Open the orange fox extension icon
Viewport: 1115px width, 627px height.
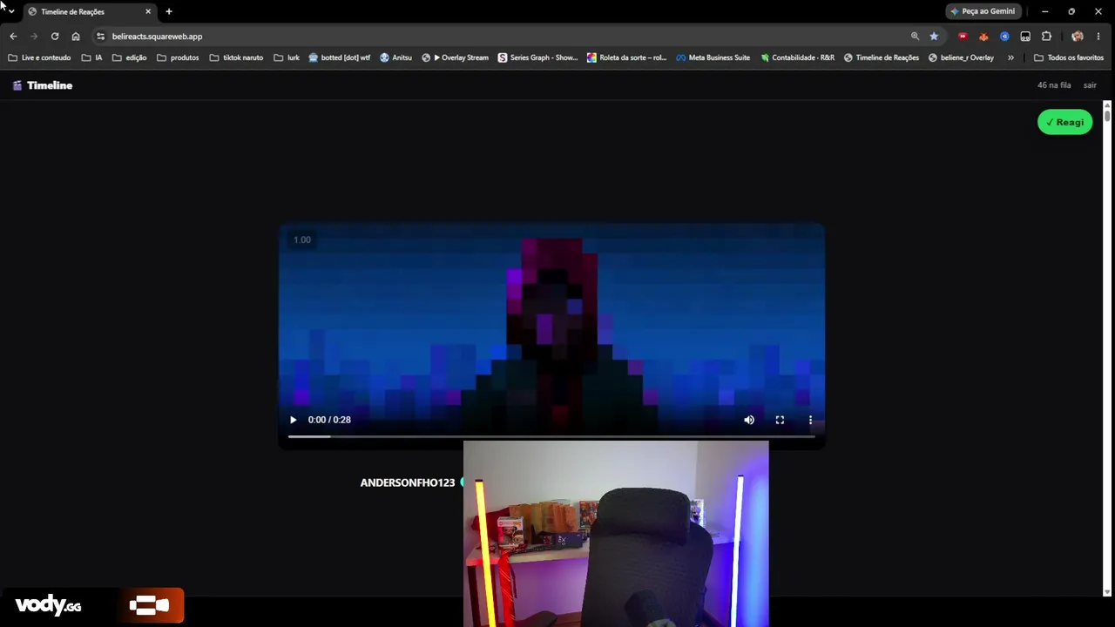click(983, 37)
